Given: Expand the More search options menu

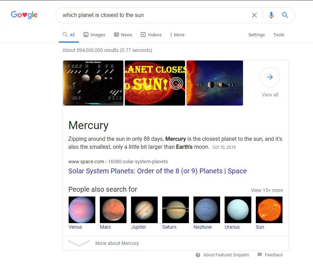Looking at the screenshot, I should 177,35.
